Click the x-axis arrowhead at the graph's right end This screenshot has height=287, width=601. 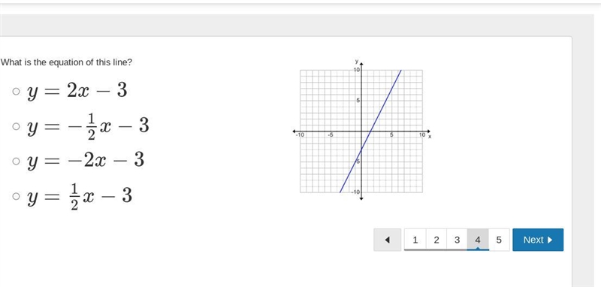click(x=428, y=131)
